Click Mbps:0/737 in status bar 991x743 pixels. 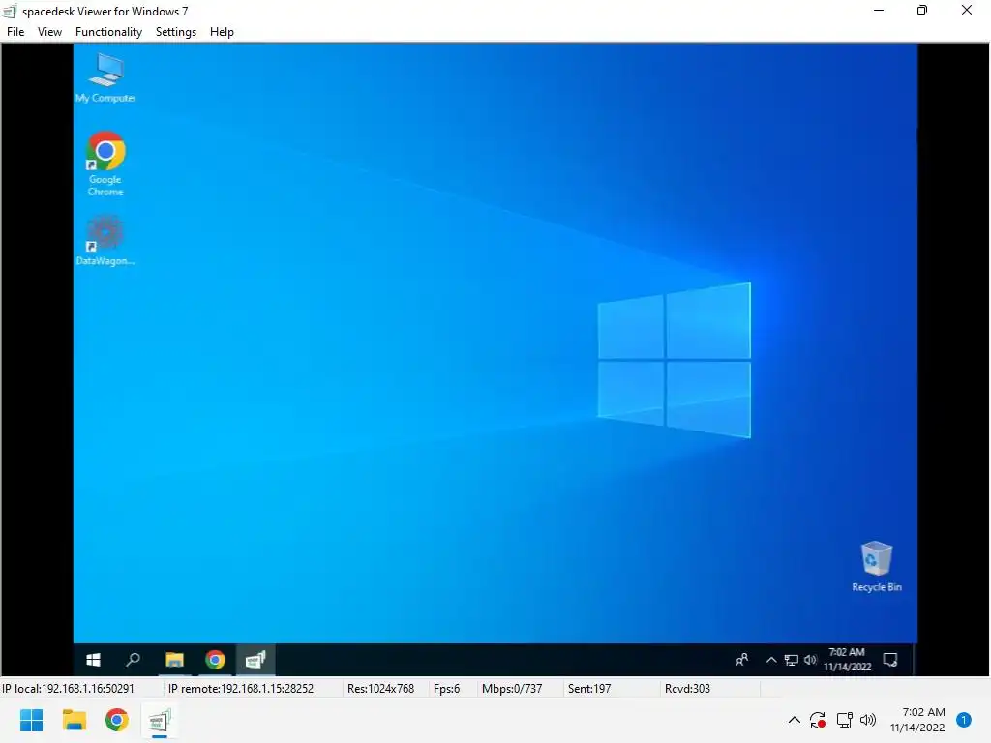pos(512,689)
